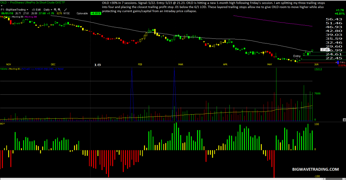346x180 pixels.
Task: Click the highlighted blue scale mode letter
Action: click(338, 62)
